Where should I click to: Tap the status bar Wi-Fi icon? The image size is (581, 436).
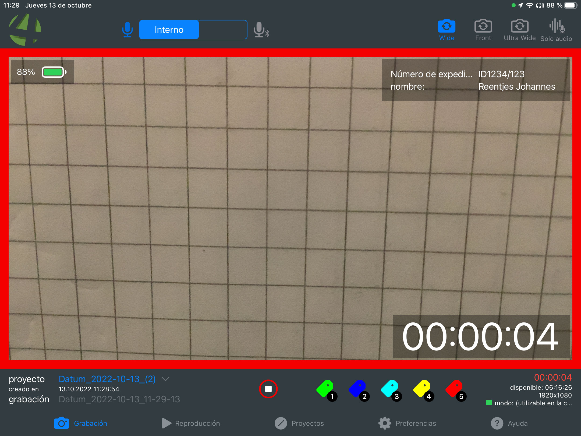[x=529, y=5]
